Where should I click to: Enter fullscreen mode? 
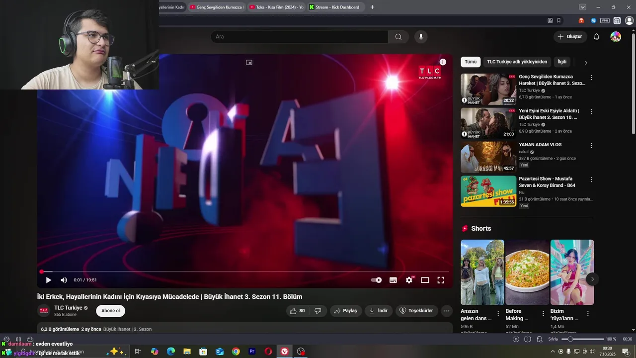pos(441,280)
